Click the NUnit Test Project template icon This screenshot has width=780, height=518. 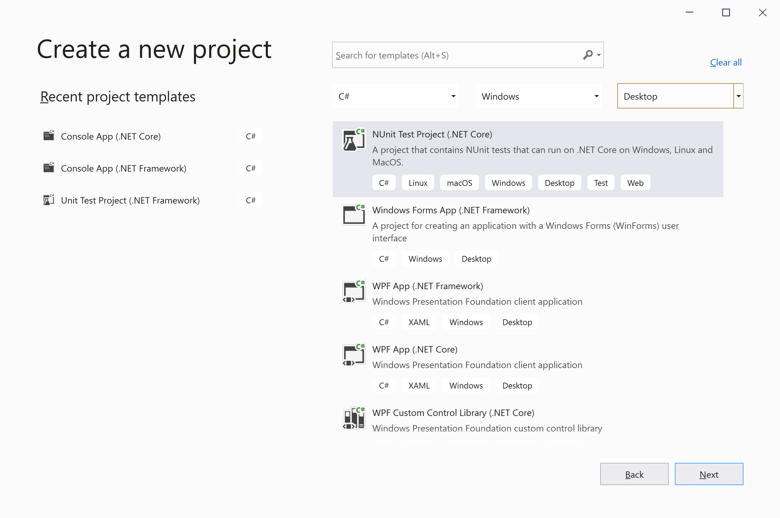[353, 140]
